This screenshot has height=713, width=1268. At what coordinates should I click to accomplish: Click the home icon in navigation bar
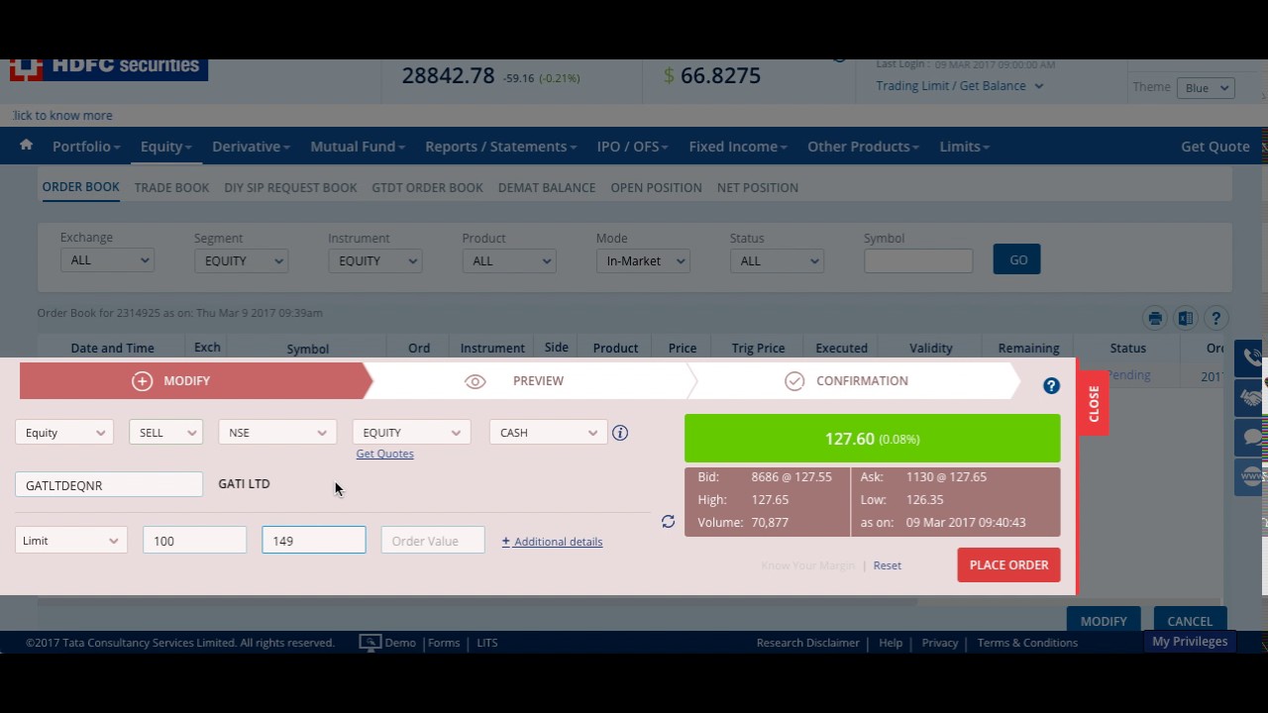coord(26,145)
